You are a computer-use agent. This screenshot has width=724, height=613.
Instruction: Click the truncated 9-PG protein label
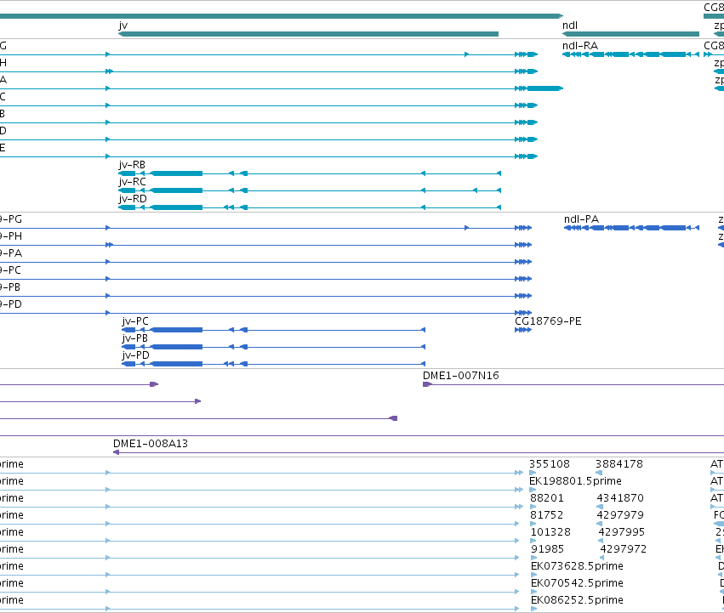[x=10, y=219]
